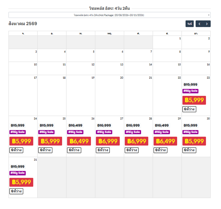Click the dropdown caret at right end

[x=209, y=15]
